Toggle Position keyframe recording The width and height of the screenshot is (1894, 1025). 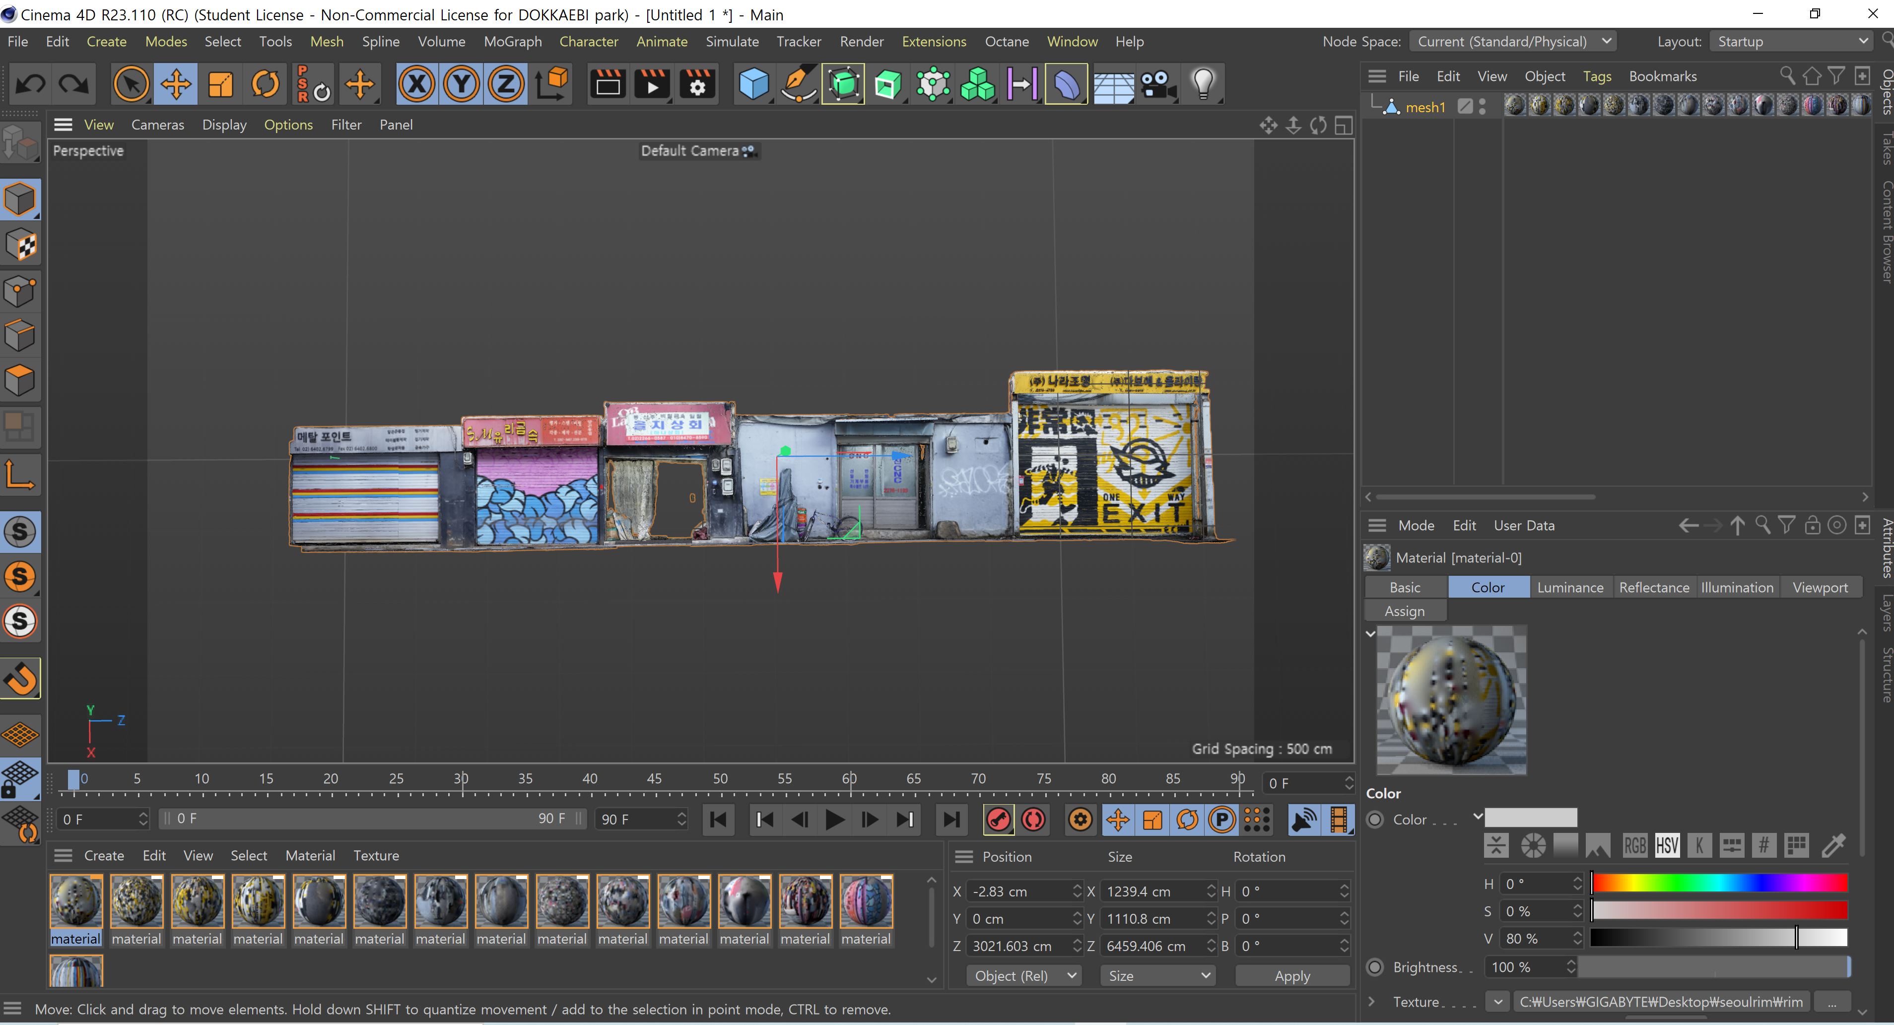1118,819
